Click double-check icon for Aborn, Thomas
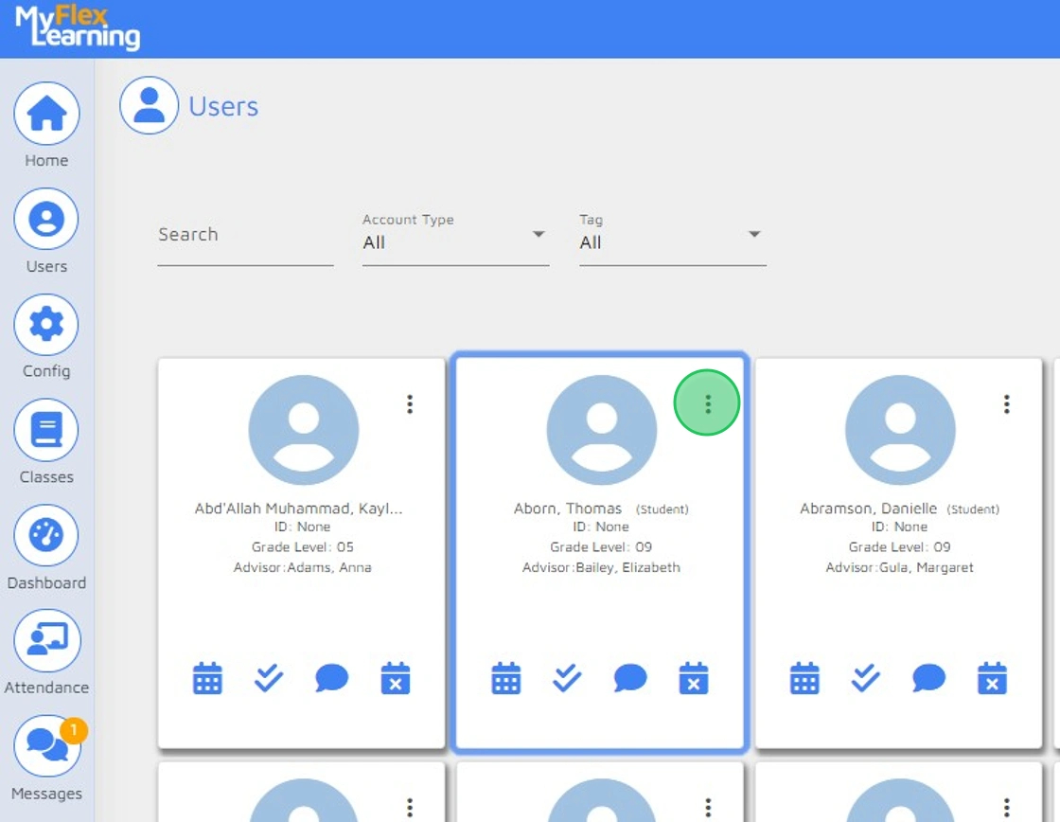The image size is (1060, 822). (567, 678)
